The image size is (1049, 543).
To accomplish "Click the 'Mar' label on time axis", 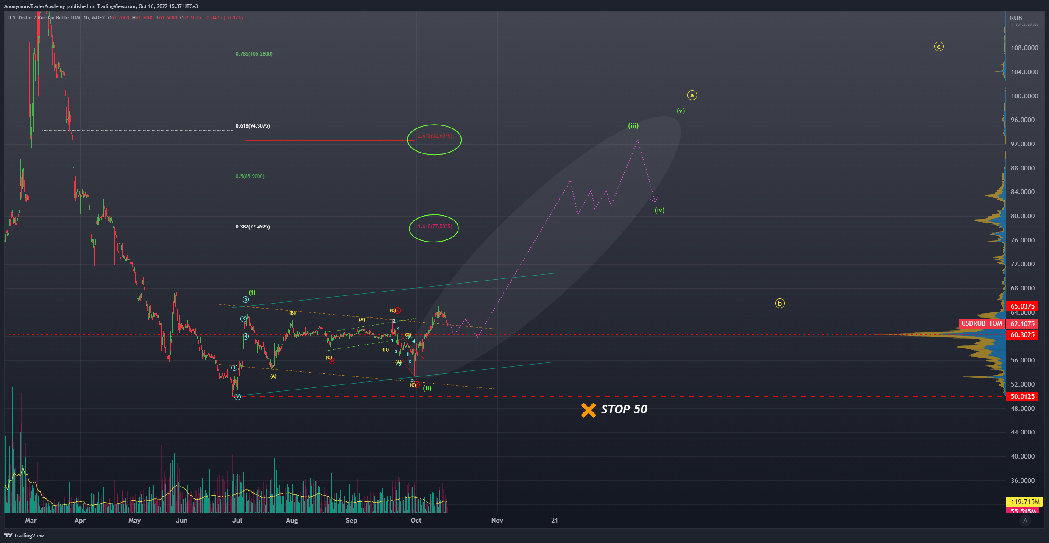I will tap(31, 520).
